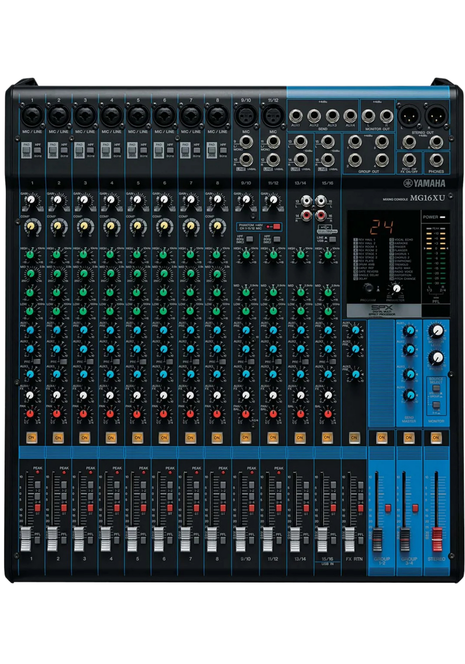Click the SPX digital multi effect label
This screenshot has height=664, width=465.
[x=382, y=310]
